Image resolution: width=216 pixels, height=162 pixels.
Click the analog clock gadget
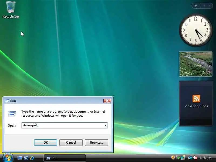(195, 30)
